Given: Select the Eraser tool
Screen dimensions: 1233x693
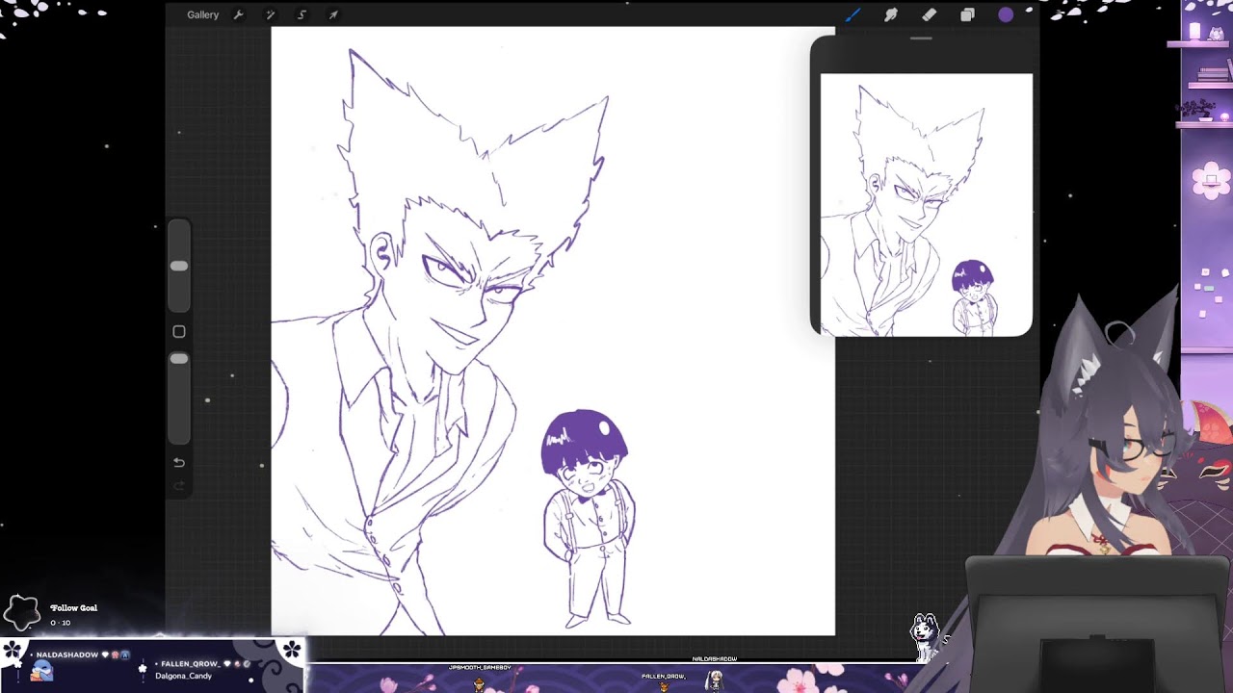Looking at the screenshot, I should (929, 14).
